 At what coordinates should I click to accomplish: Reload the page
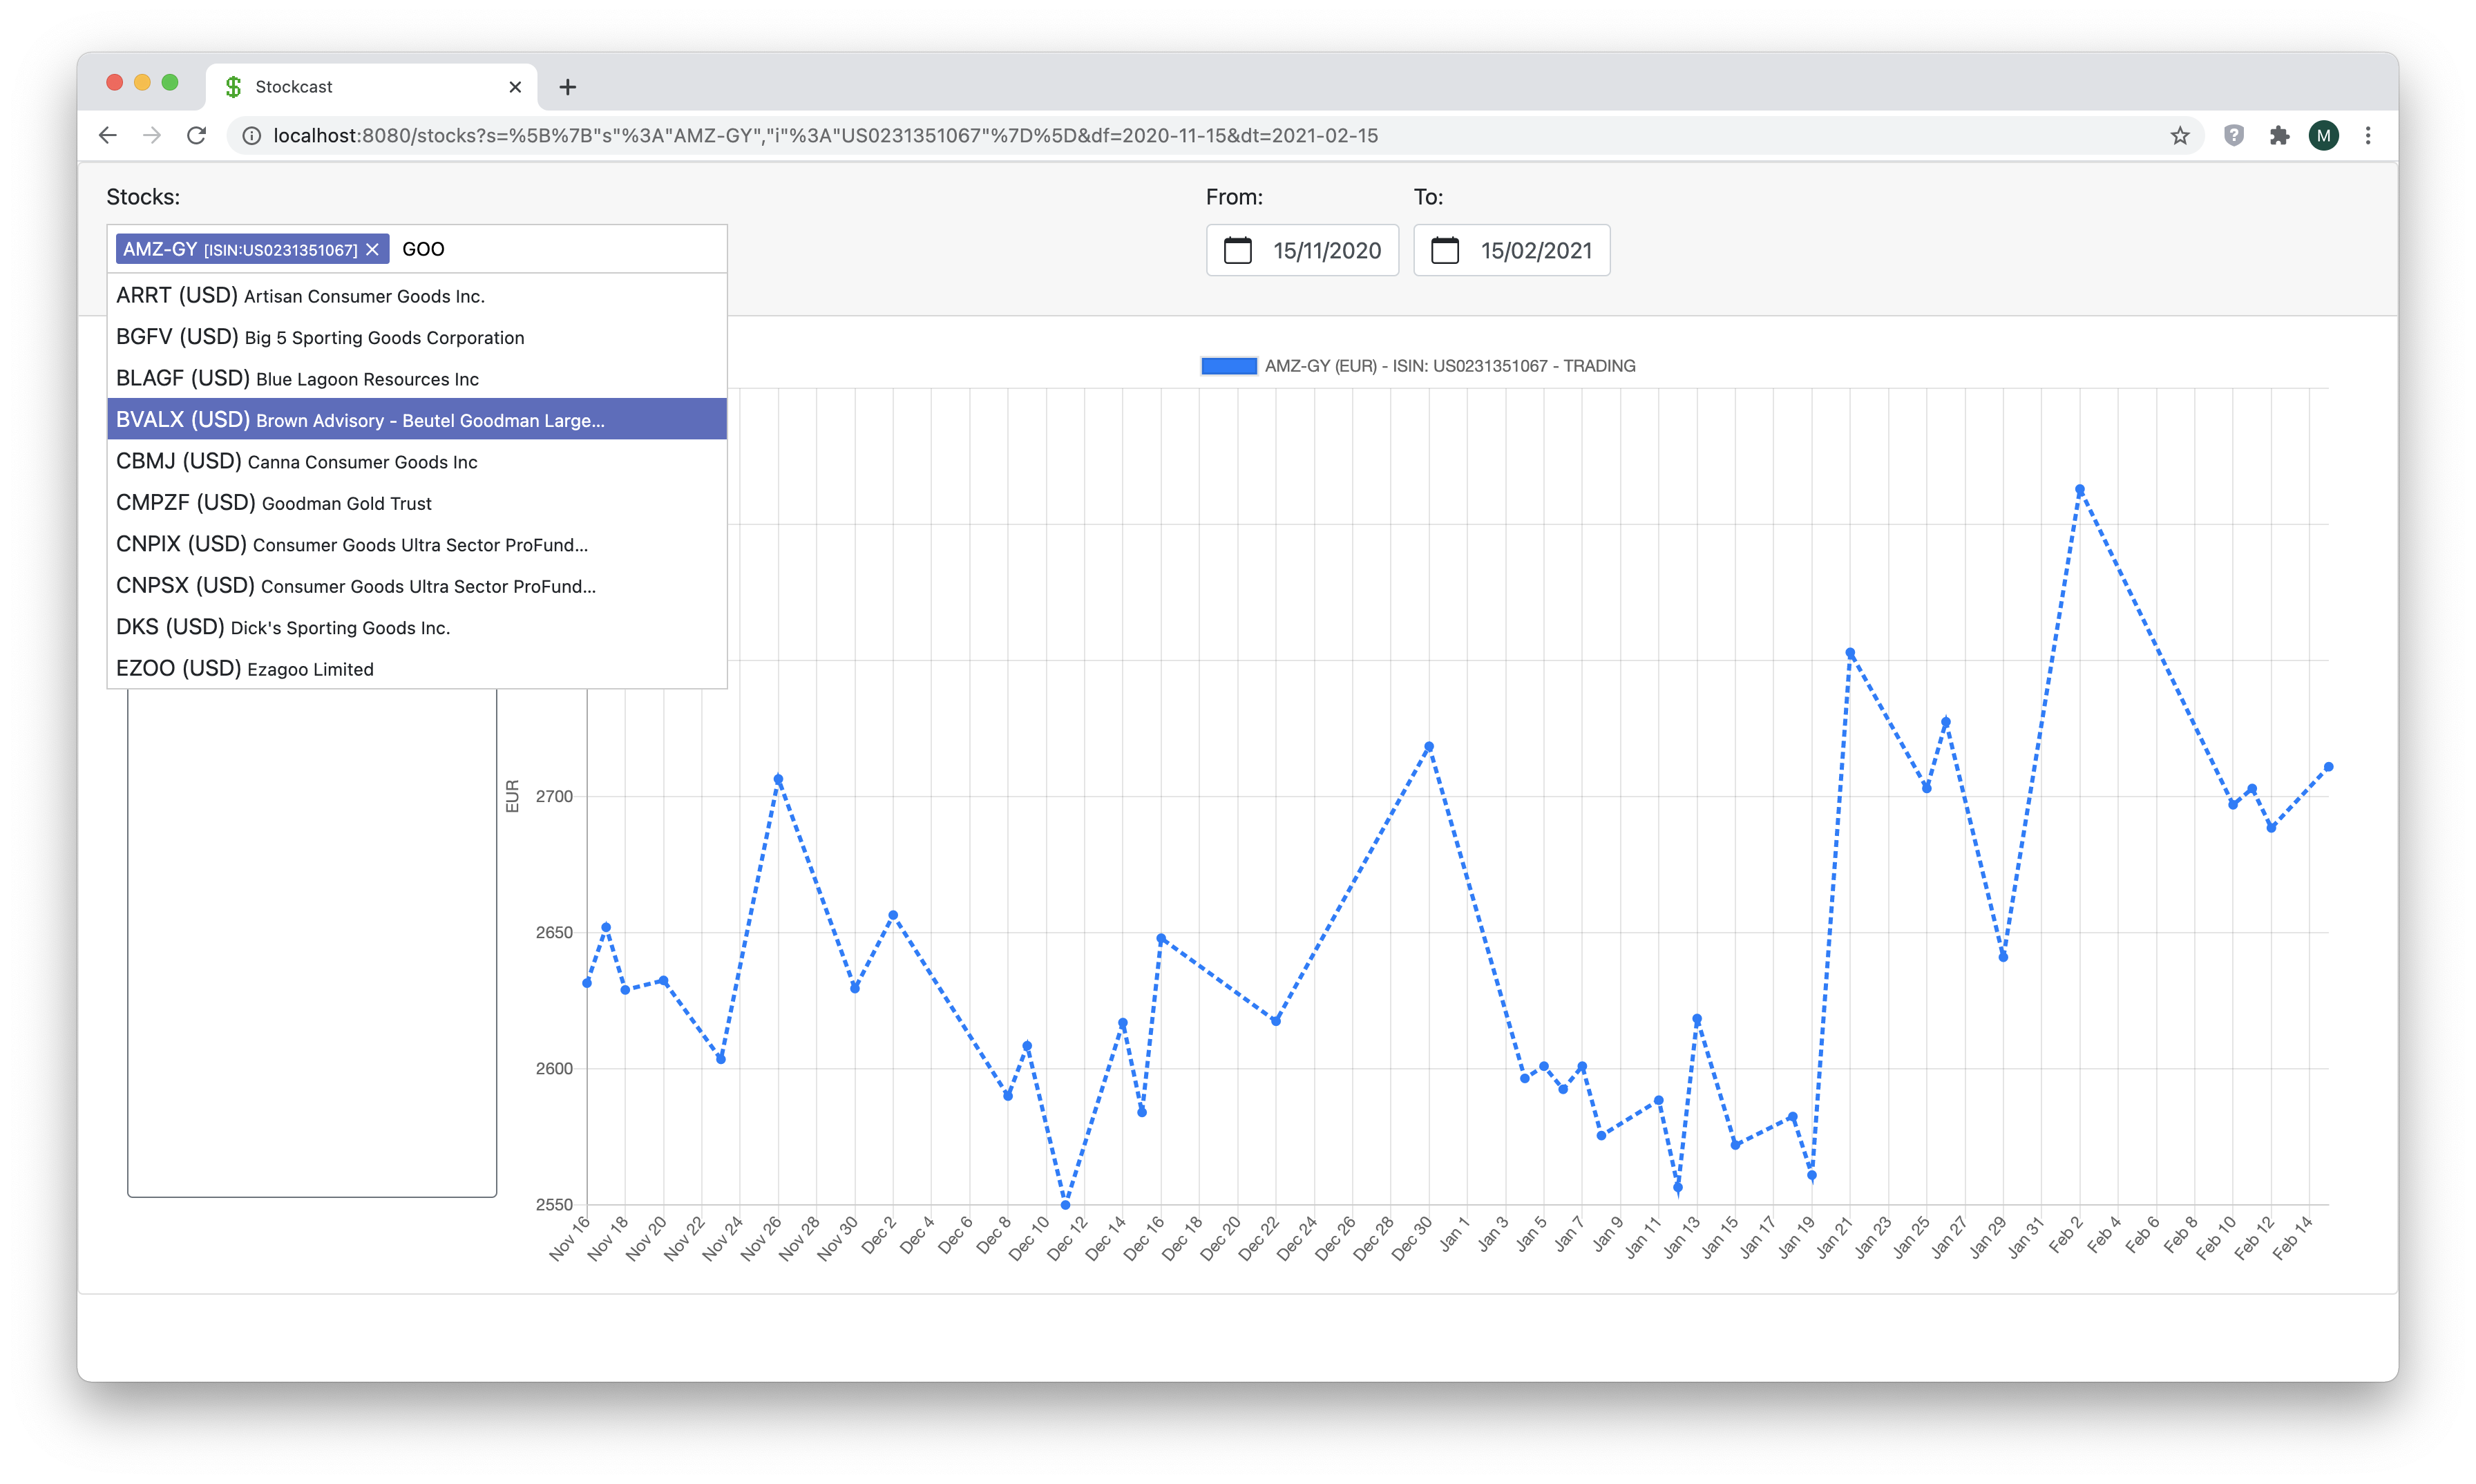pyautogui.click(x=197, y=135)
